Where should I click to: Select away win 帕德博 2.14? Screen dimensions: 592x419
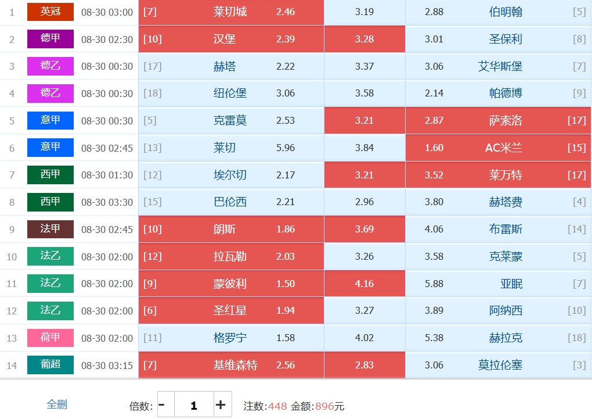pos(499,93)
